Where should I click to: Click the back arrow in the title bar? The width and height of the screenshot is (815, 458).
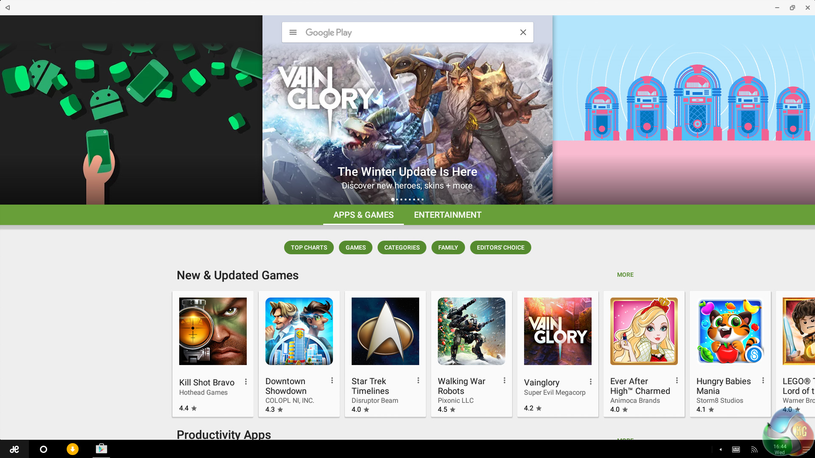click(7, 7)
